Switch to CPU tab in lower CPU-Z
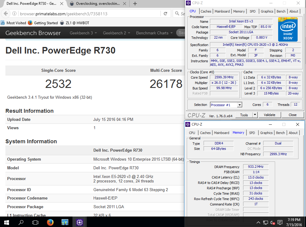This screenshot has width=306, height=227. tap(192, 132)
